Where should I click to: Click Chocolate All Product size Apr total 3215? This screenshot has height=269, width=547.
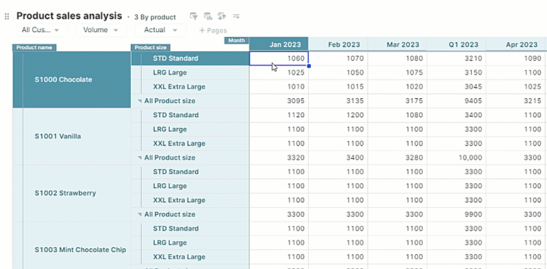tap(516, 101)
